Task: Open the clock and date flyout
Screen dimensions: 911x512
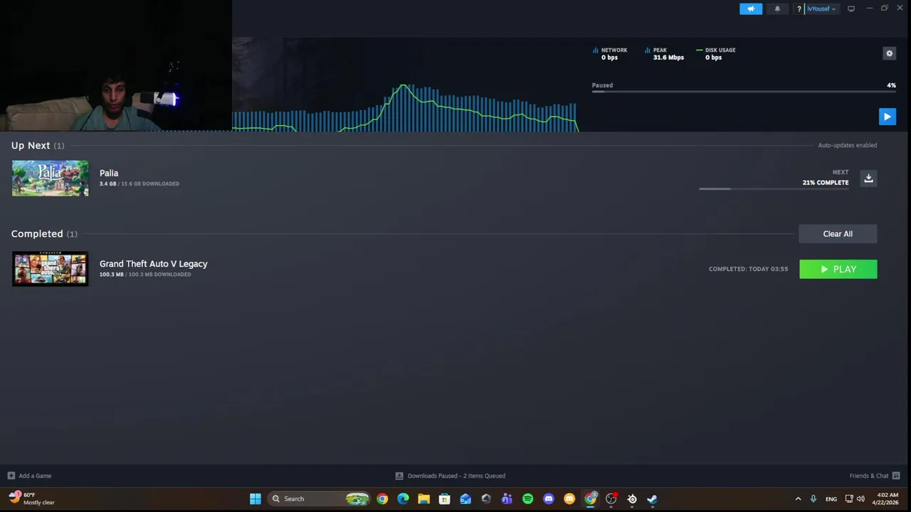Action: 887,498
